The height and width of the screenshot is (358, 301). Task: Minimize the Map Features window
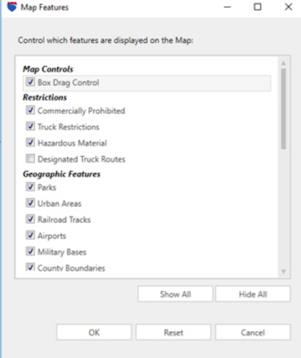pyautogui.click(x=227, y=7)
